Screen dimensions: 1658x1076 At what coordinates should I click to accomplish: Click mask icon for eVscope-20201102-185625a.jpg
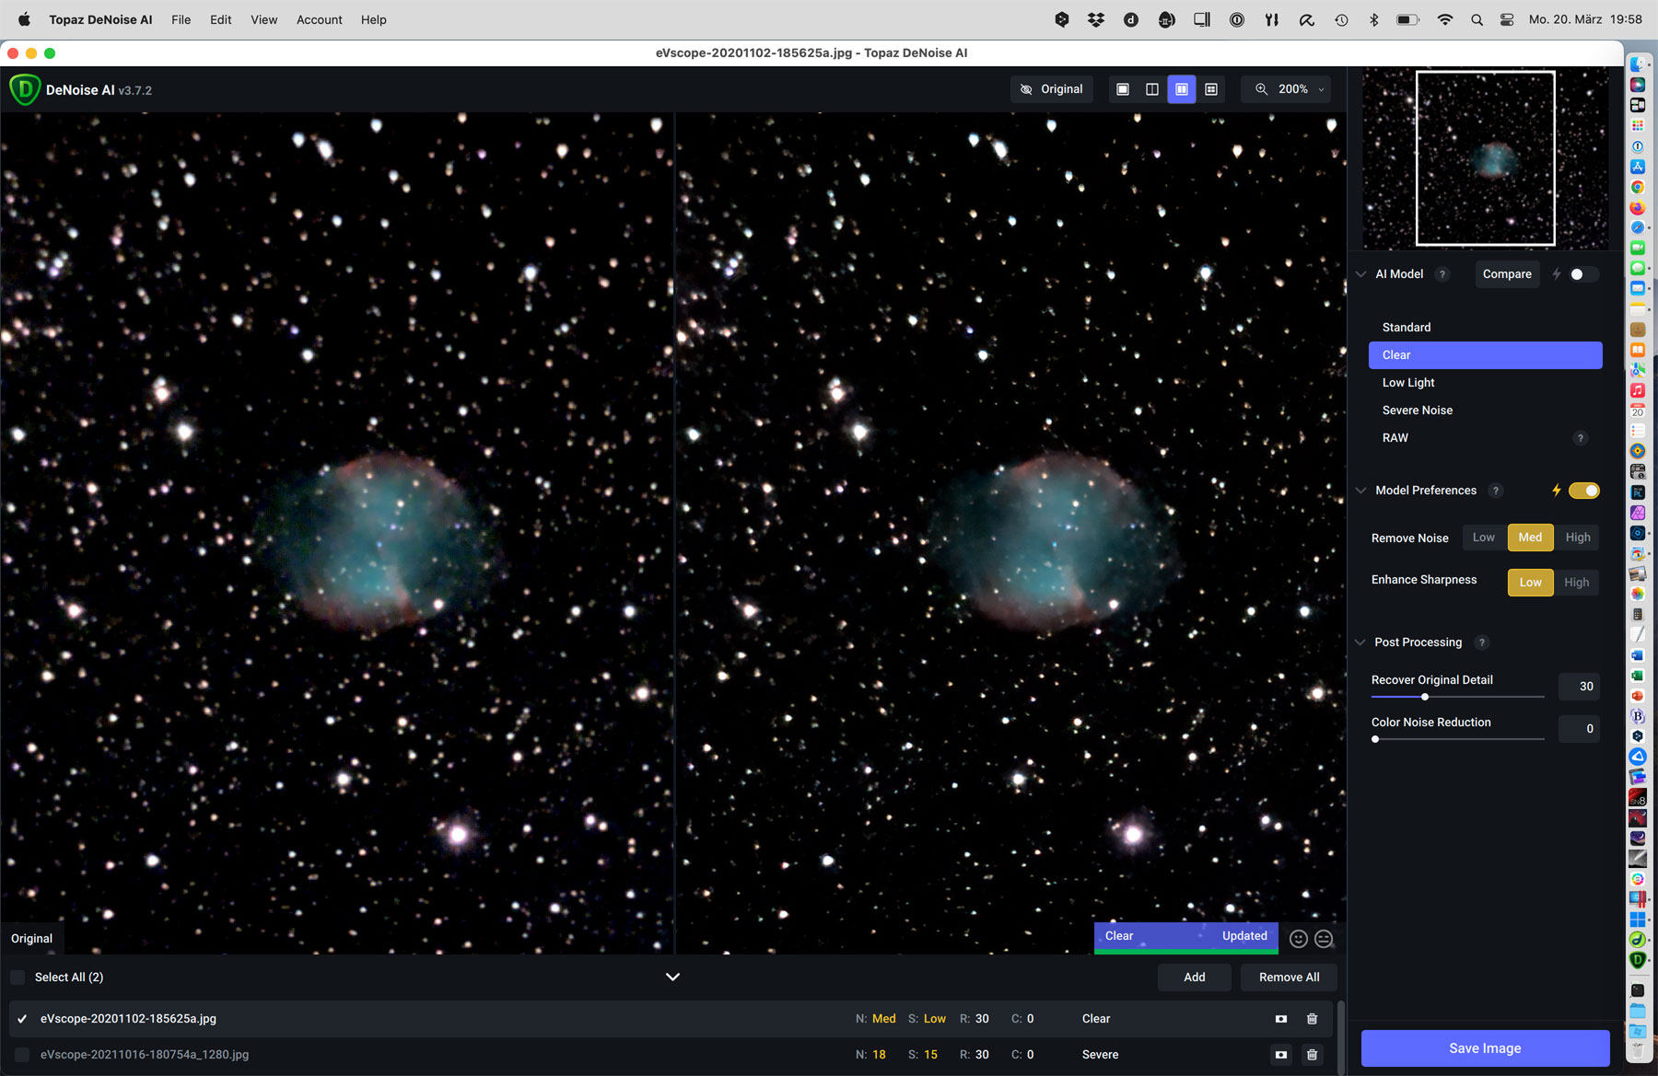click(x=1280, y=1019)
